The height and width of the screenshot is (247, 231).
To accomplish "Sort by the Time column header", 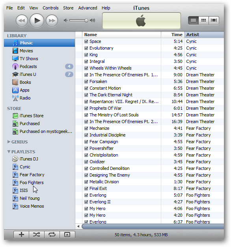I will pos(173,35).
